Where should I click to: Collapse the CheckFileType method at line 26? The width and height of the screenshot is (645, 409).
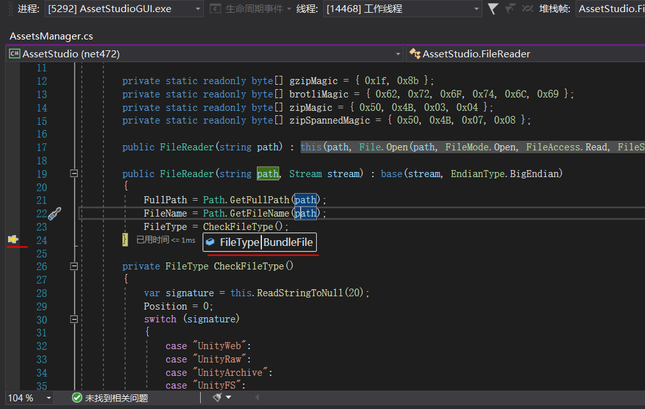click(74, 266)
